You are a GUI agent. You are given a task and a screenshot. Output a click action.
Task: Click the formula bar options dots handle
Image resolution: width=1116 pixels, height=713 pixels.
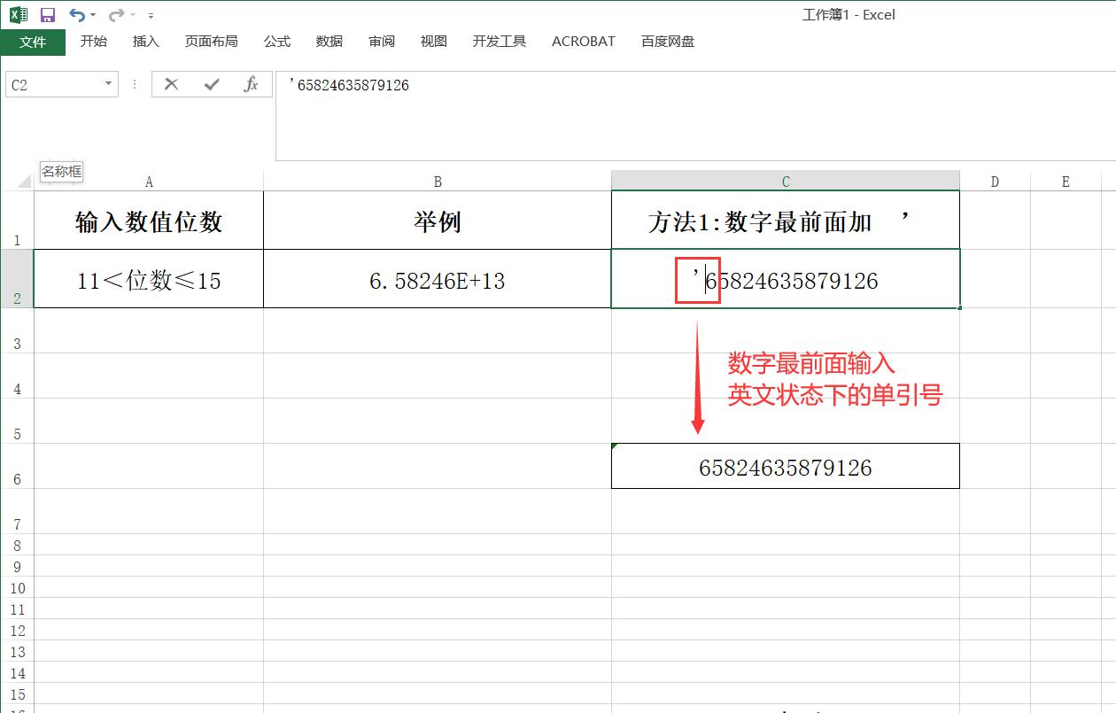point(135,85)
